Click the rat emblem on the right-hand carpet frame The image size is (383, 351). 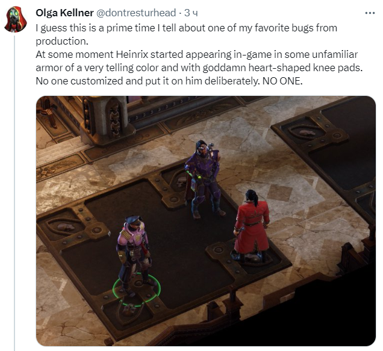pyautogui.click(x=307, y=133)
